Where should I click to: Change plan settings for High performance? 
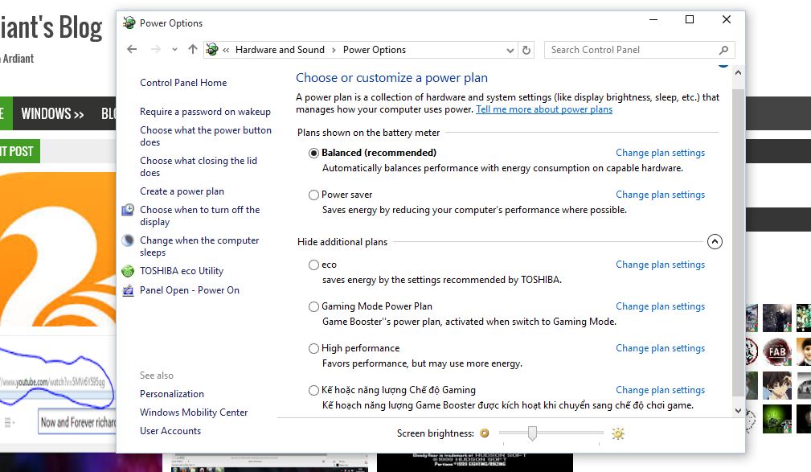(660, 349)
